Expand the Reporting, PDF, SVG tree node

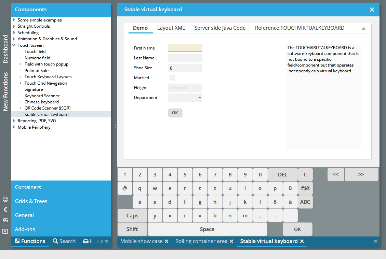click(x=14, y=121)
